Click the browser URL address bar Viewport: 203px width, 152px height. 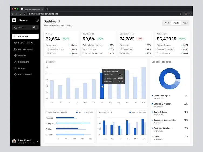tap(105, 14)
